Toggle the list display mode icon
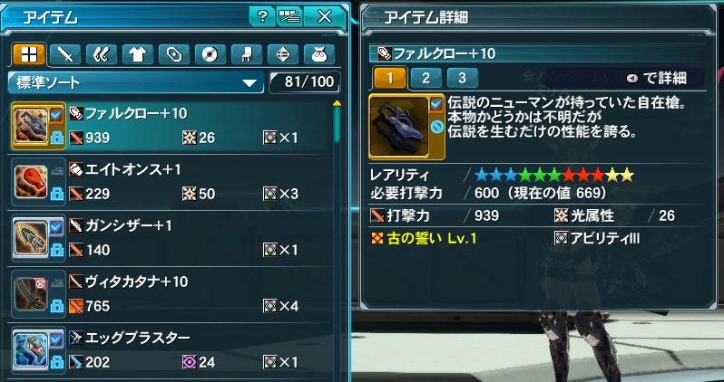The height and width of the screenshot is (382, 724). coord(289,17)
